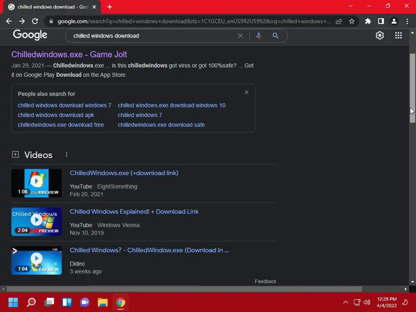Open Chilled Windows? - ChilledWindow.exe video link
The width and height of the screenshot is (416, 312).
149,250
